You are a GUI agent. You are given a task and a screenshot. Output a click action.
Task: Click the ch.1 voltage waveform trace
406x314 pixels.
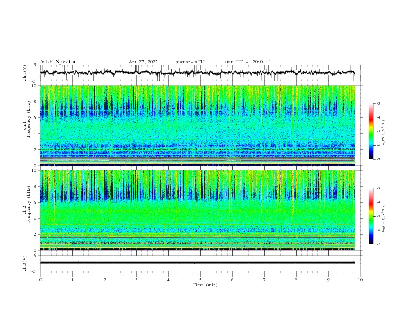[197, 73]
